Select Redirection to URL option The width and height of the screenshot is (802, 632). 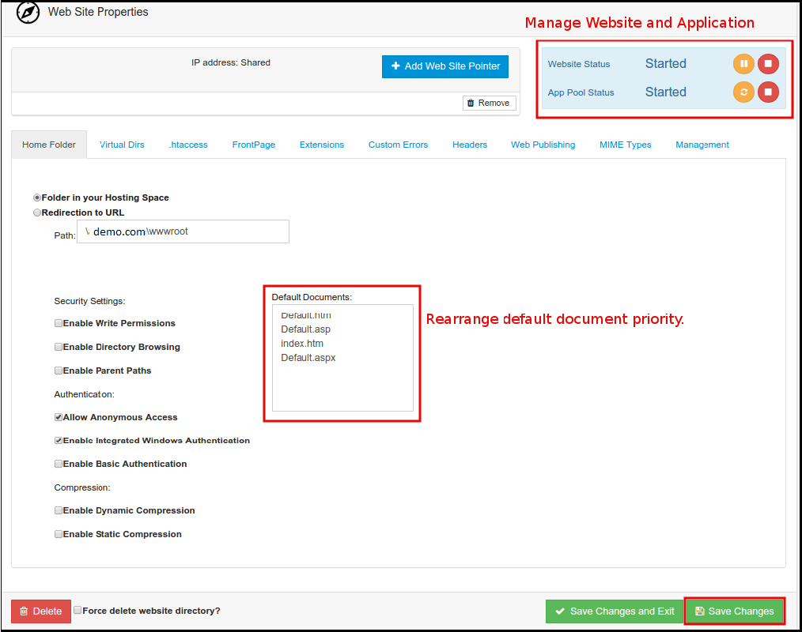click(37, 213)
